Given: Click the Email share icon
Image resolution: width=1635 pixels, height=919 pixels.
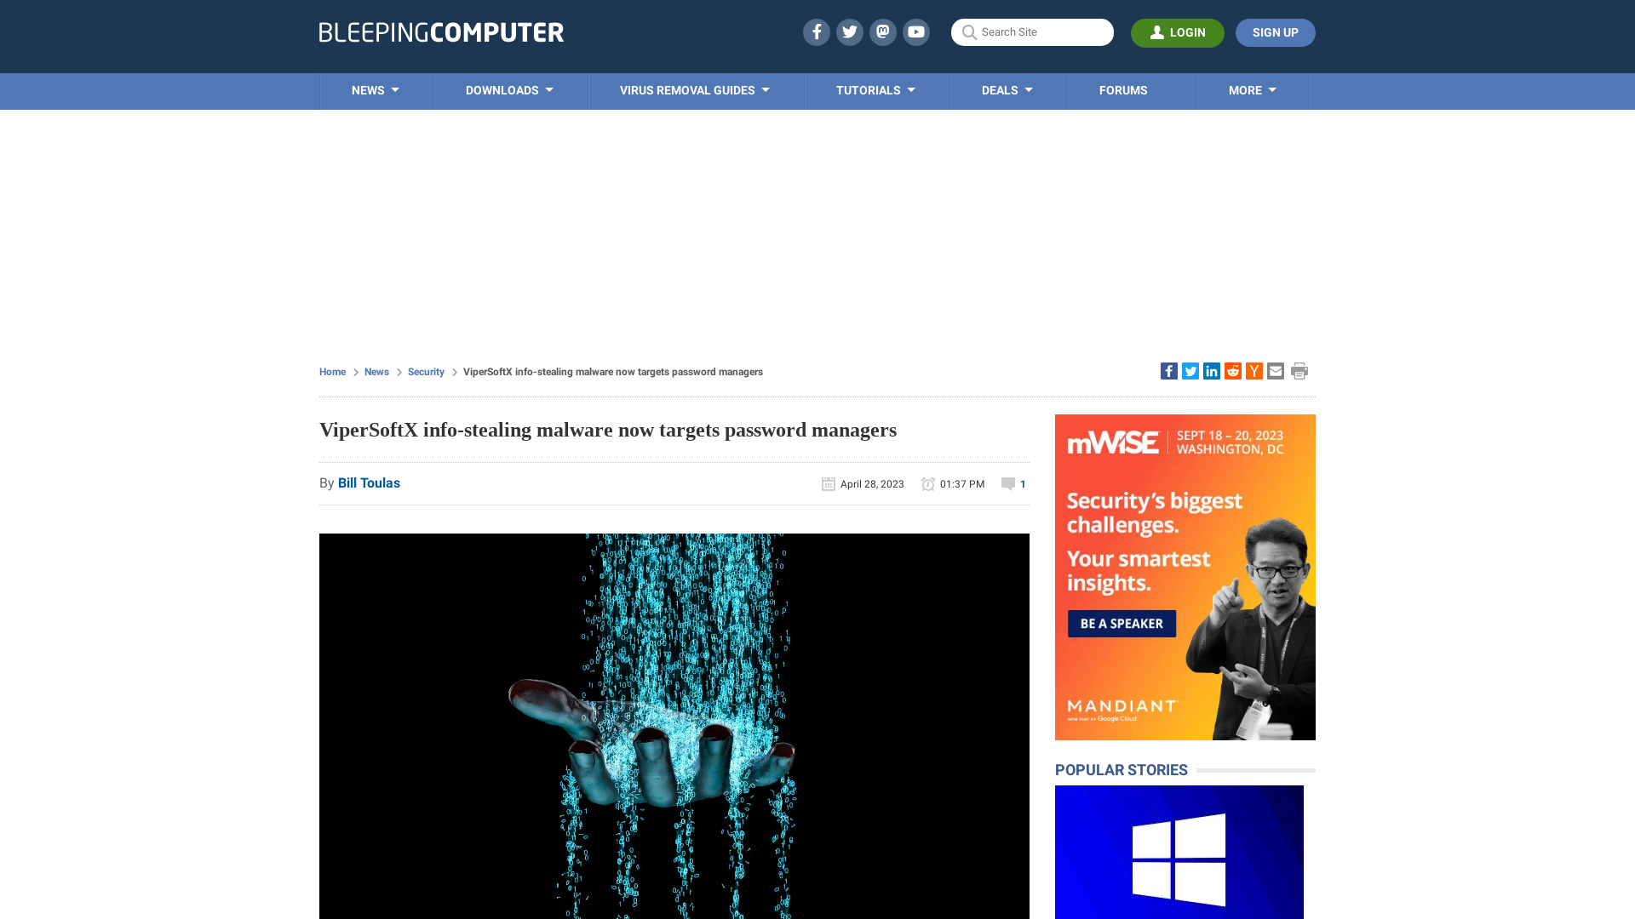Looking at the screenshot, I should click(x=1275, y=370).
